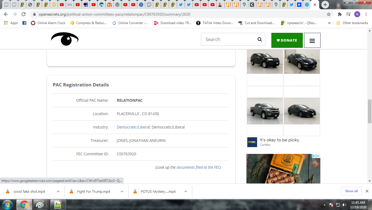Expand the bookmarks overflow chevron
The image size is (372, 210).
pos(329,23)
